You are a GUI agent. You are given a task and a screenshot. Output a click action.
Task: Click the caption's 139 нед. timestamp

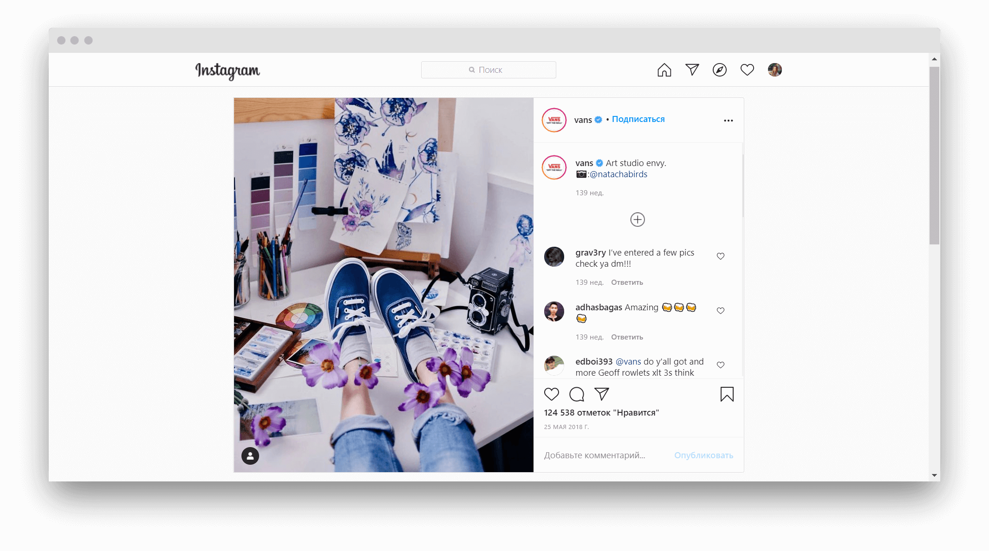[x=590, y=193]
